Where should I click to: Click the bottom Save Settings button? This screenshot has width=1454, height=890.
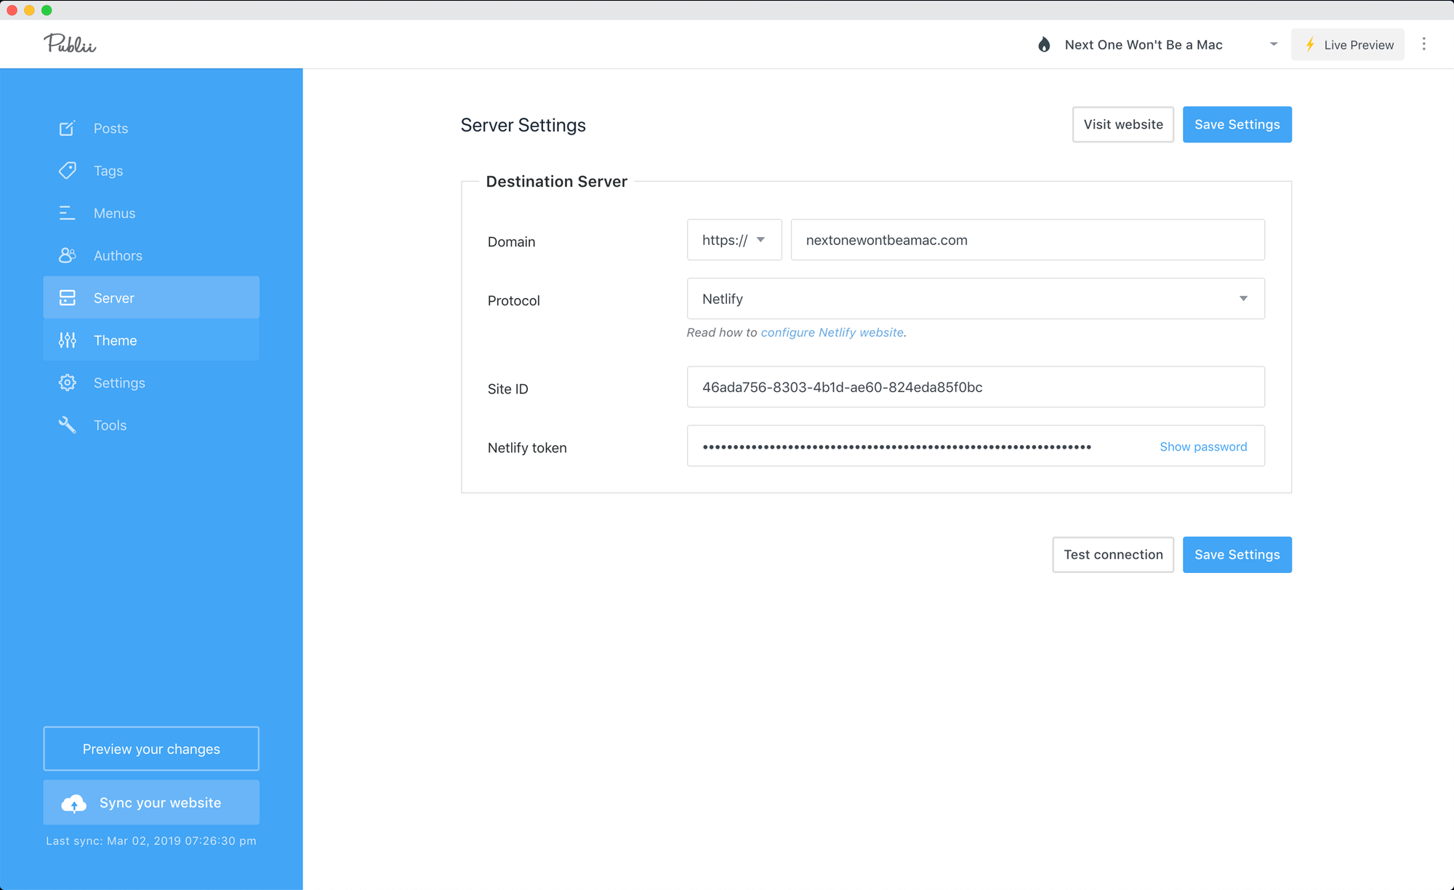click(1237, 555)
